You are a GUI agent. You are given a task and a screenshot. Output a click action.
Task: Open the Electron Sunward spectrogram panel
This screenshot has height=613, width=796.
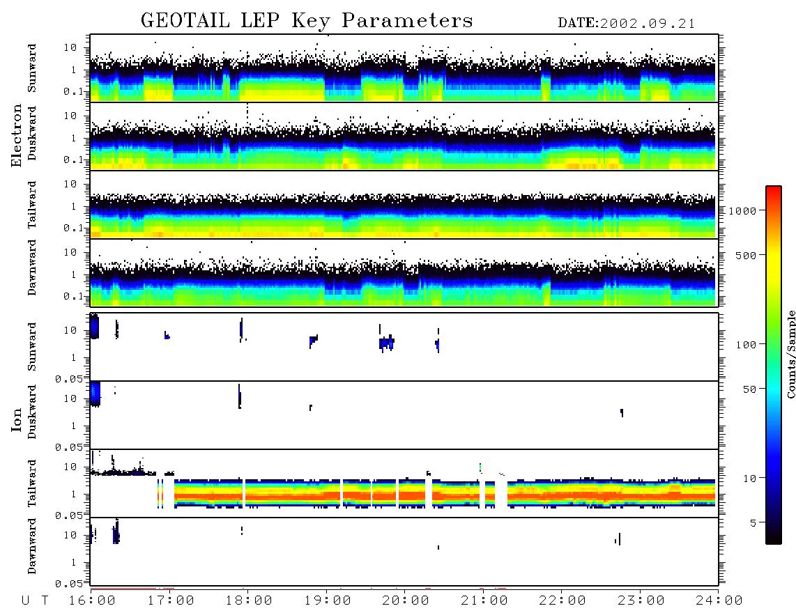pyautogui.click(x=404, y=68)
